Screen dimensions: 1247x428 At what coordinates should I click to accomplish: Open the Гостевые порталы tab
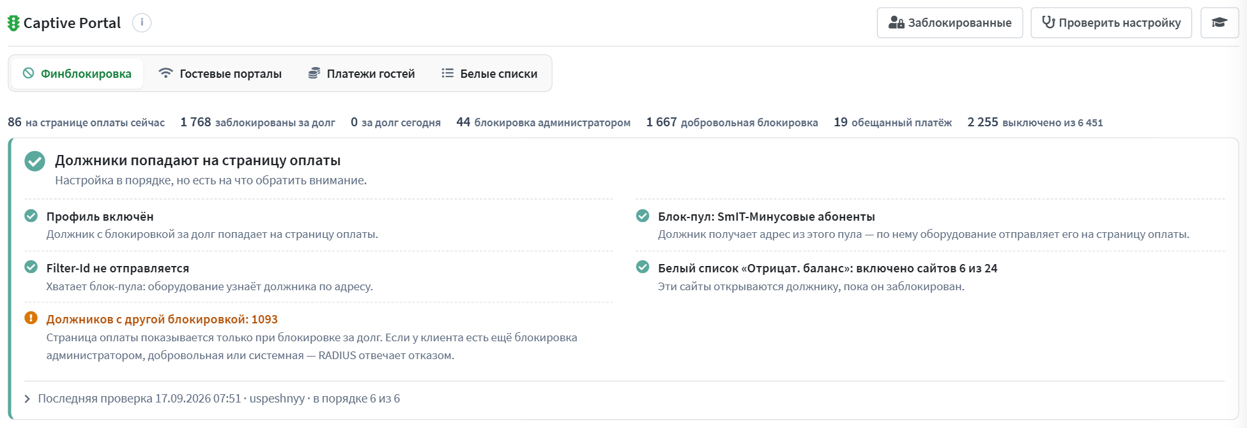[220, 73]
